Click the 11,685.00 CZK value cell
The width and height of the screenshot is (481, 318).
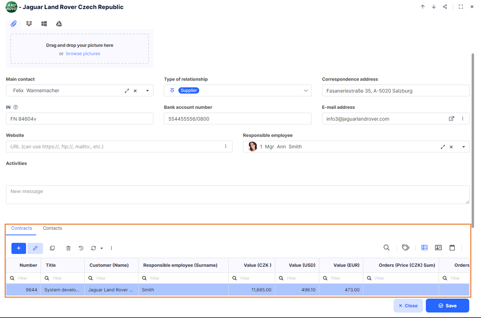[252, 290]
